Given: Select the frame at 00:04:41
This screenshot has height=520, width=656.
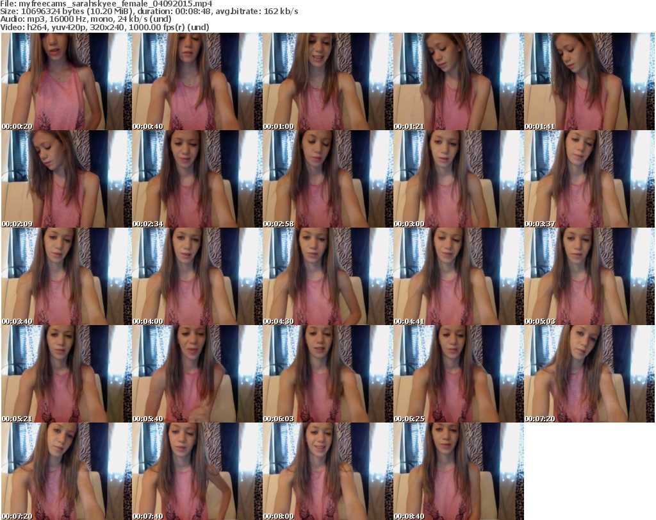Looking at the screenshot, I should pos(459,276).
